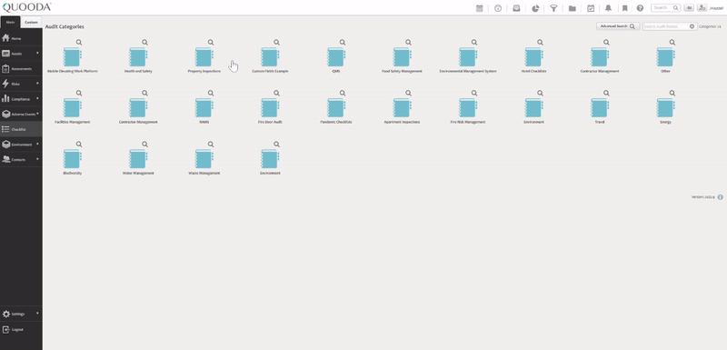
Task: Click the Advanced Search button
Action: (x=618, y=26)
